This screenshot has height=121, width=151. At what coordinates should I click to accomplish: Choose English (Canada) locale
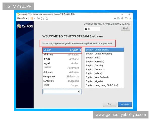104,66
